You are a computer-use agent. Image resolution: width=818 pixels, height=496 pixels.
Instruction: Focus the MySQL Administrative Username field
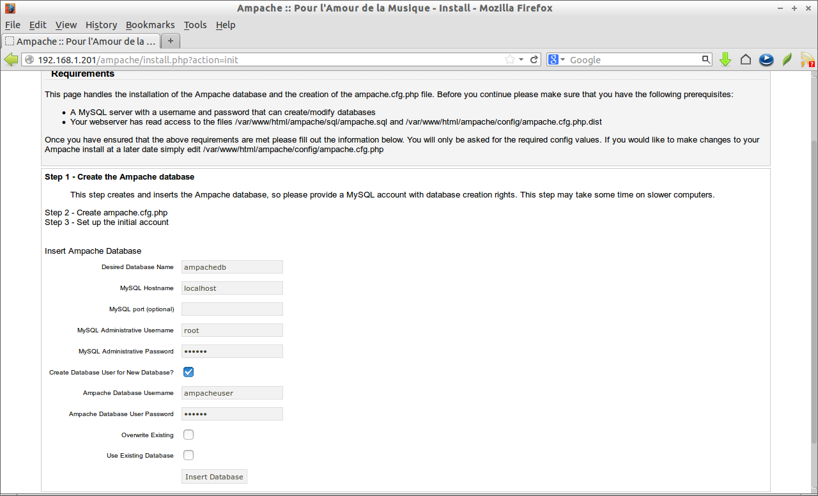pyautogui.click(x=232, y=330)
